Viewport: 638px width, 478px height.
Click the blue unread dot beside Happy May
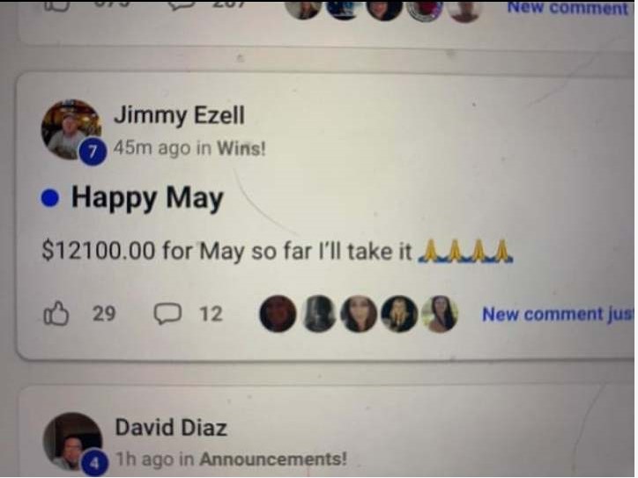(x=50, y=198)
